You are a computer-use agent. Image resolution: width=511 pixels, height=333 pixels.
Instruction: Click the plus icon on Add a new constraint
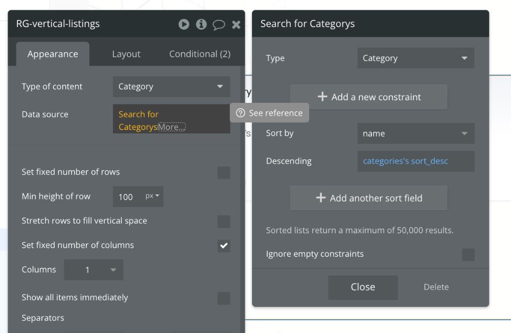322,97
